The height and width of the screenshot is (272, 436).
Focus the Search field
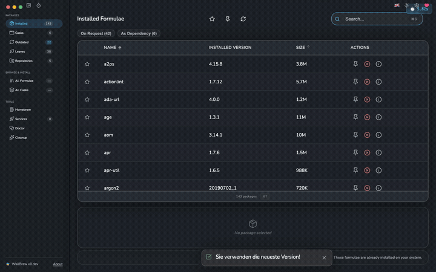(377, 19)
